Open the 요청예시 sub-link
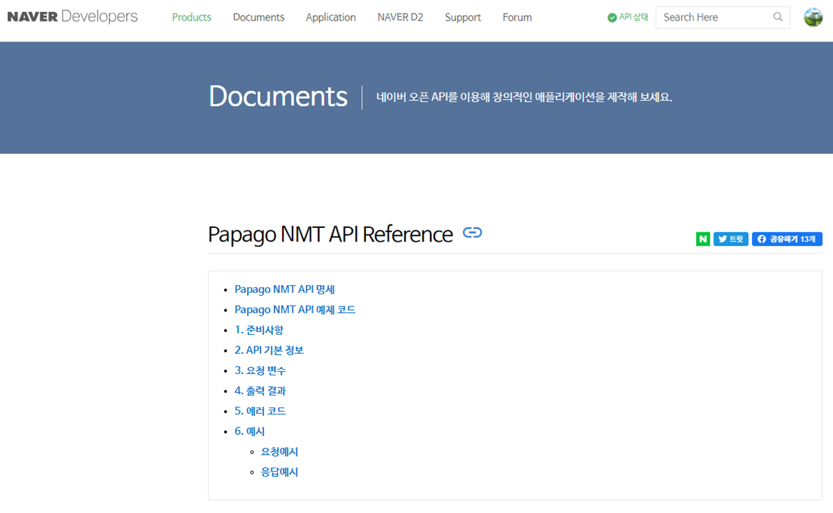The height and width of the screenshot is (513, 833). point(279,452)
